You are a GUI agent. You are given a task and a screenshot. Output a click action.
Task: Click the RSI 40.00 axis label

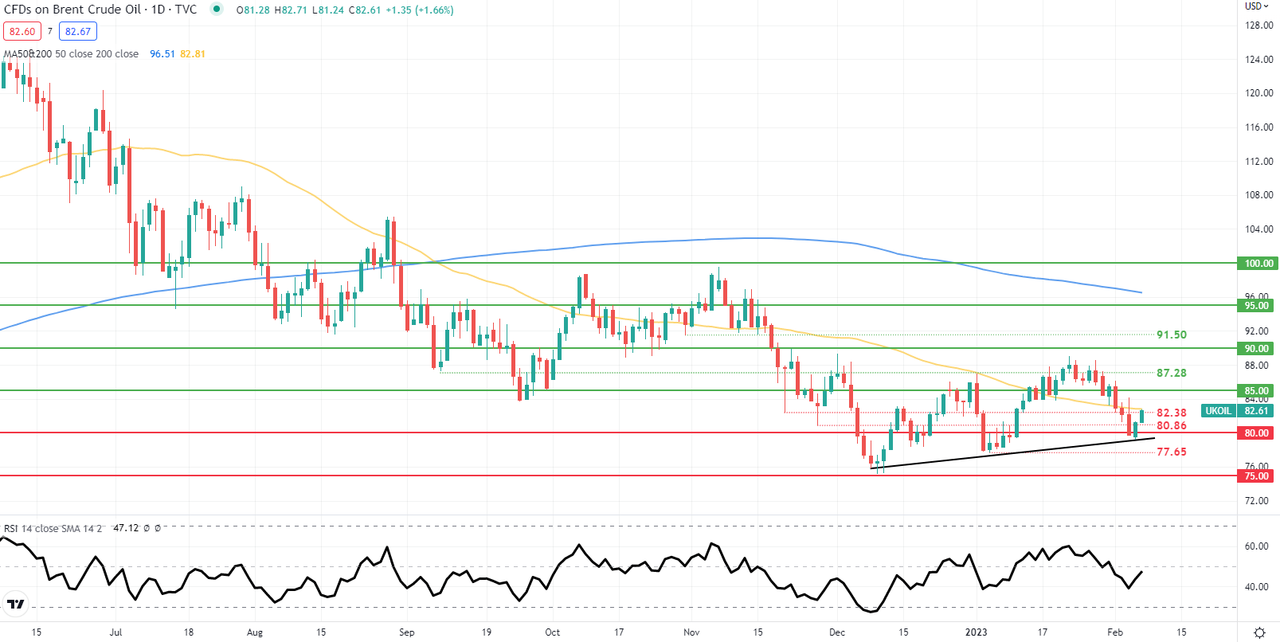1257,587
